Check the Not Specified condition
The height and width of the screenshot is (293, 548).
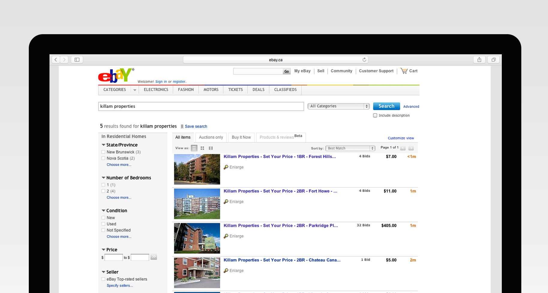tap(103, 230)
